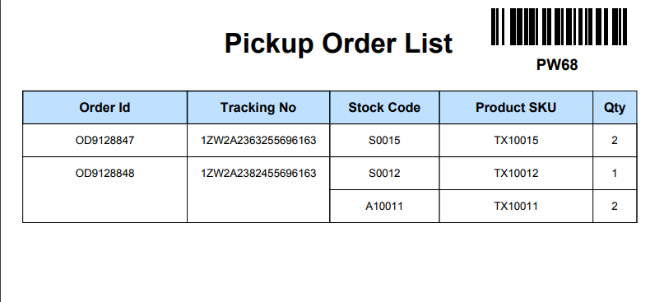Select stock code S0015 cell

[384, 140]
